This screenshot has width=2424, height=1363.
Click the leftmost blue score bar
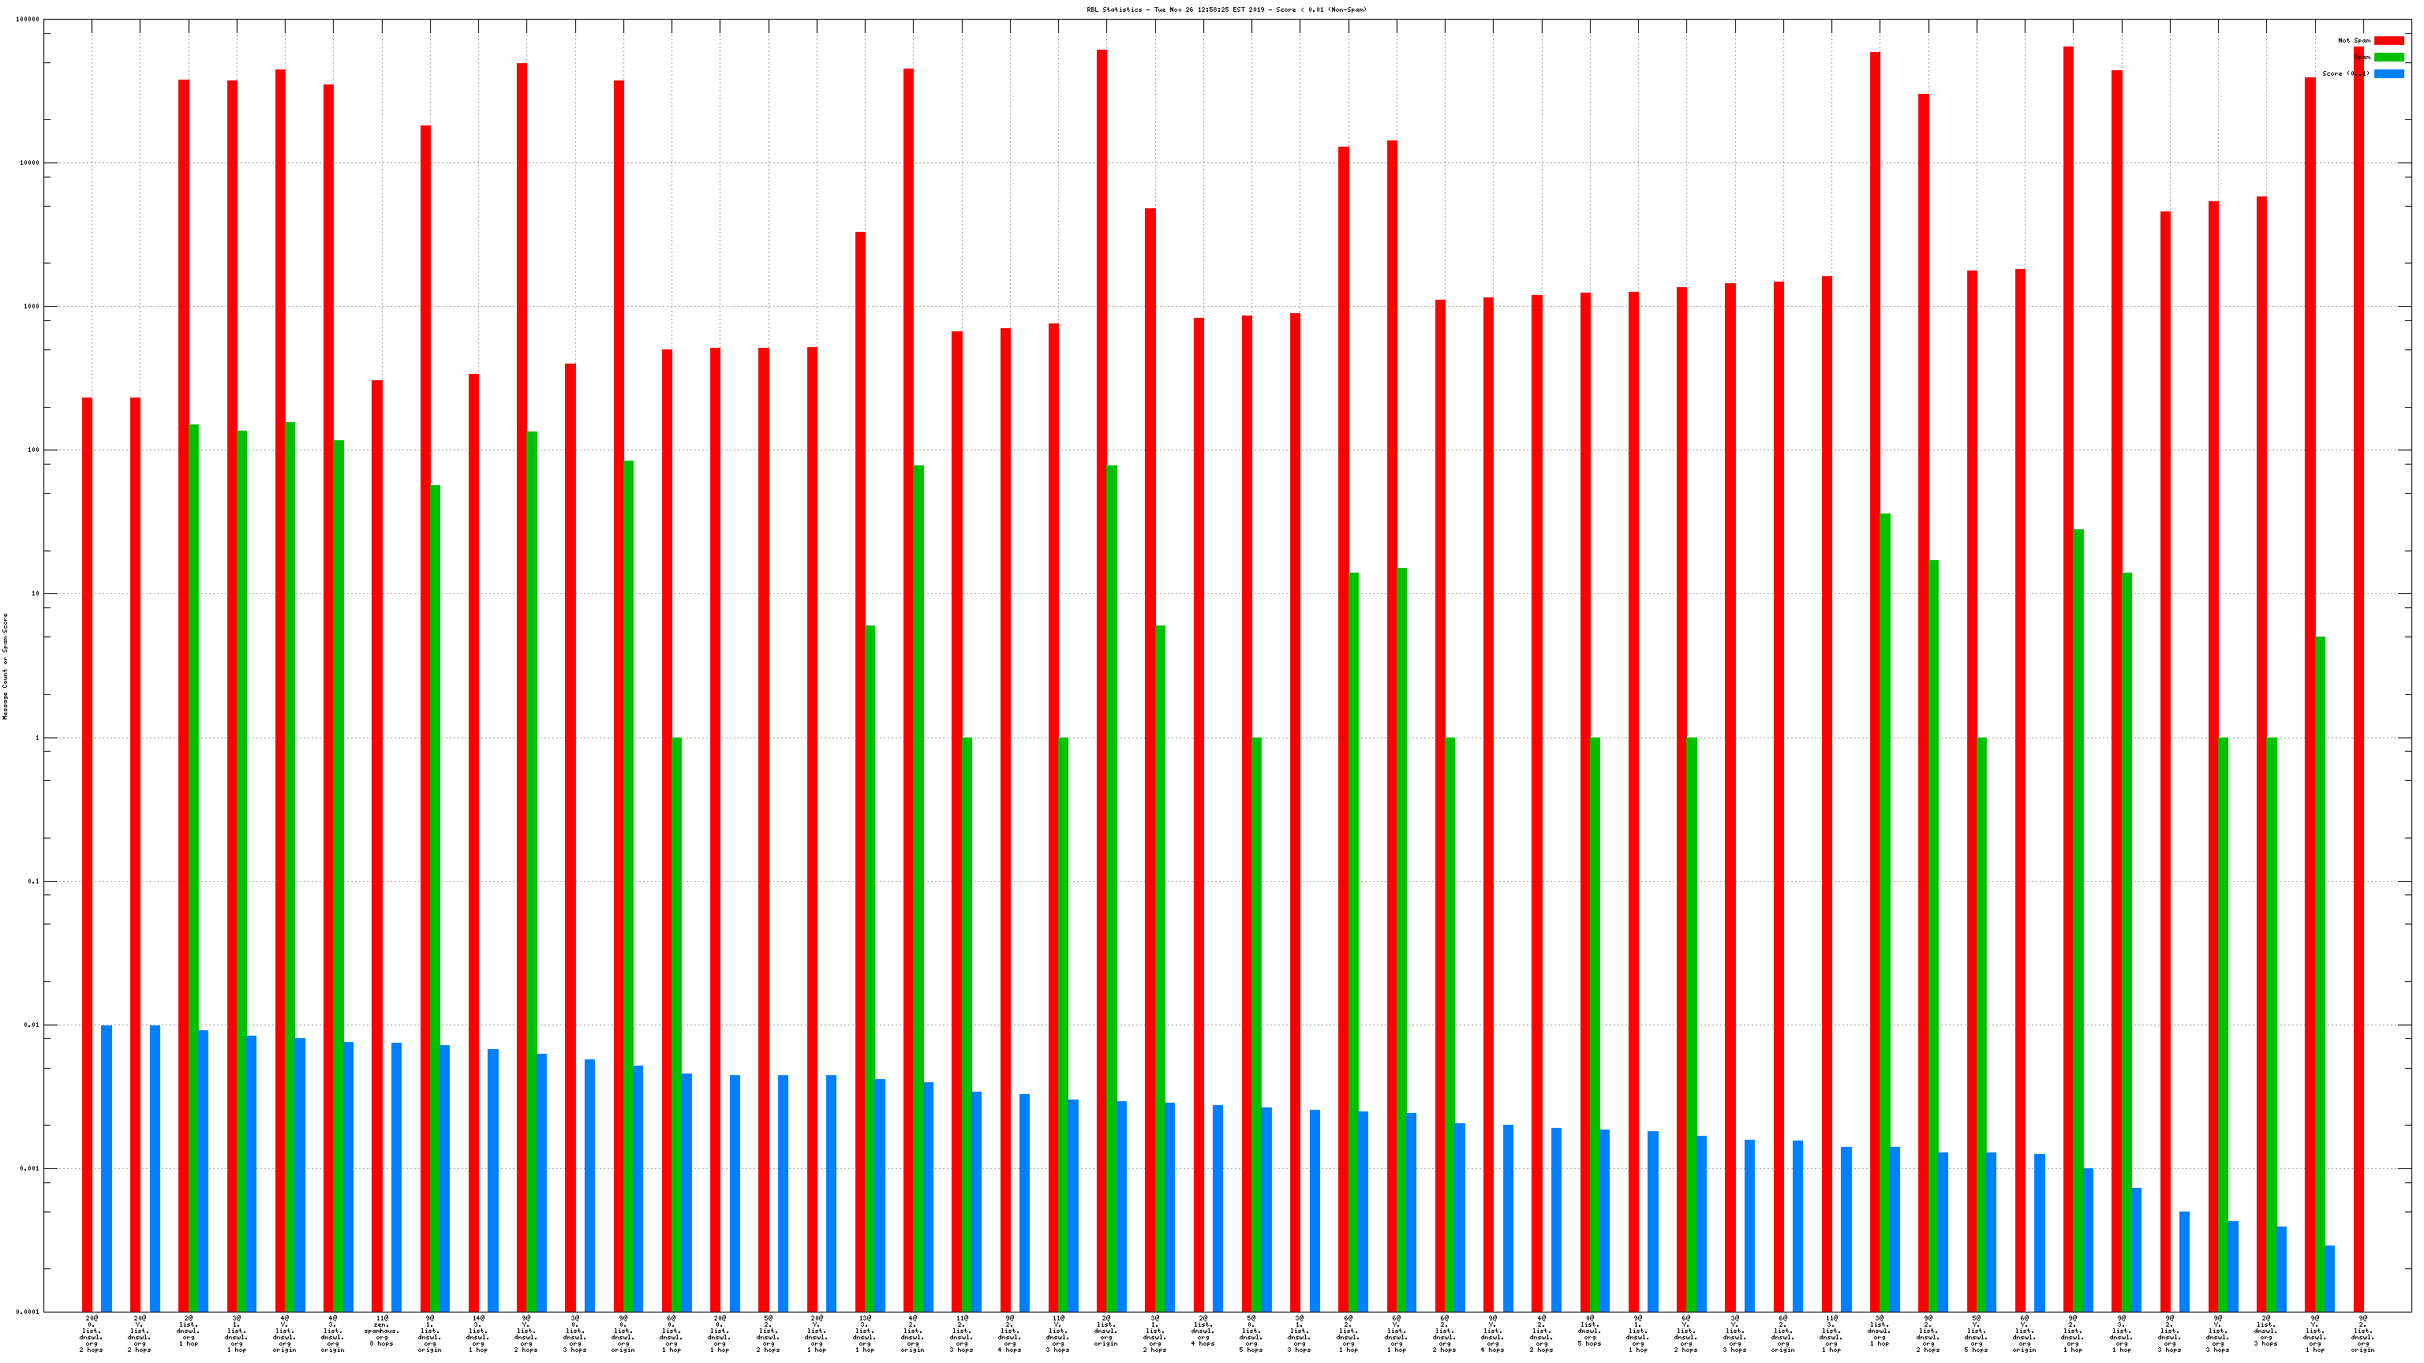pyautogui.click(x=107, y=1167)
